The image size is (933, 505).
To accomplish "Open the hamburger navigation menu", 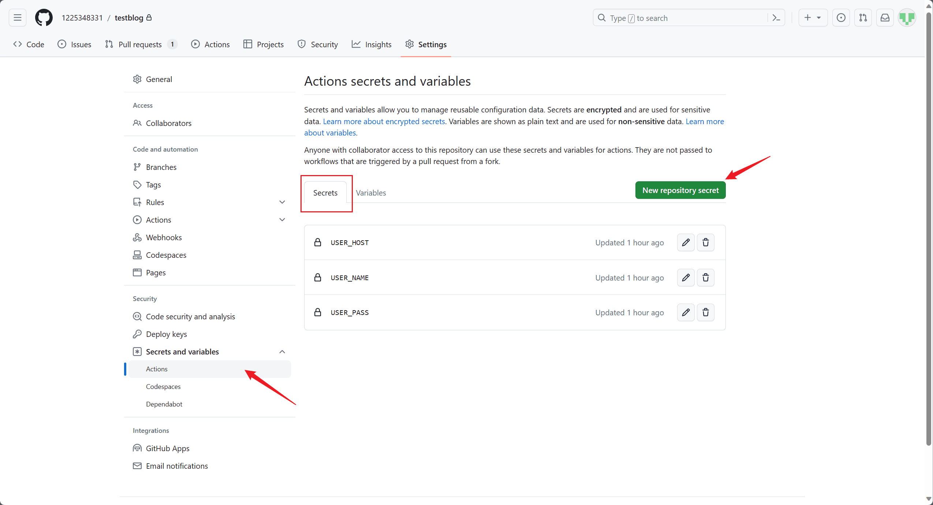I will [17, 18].
